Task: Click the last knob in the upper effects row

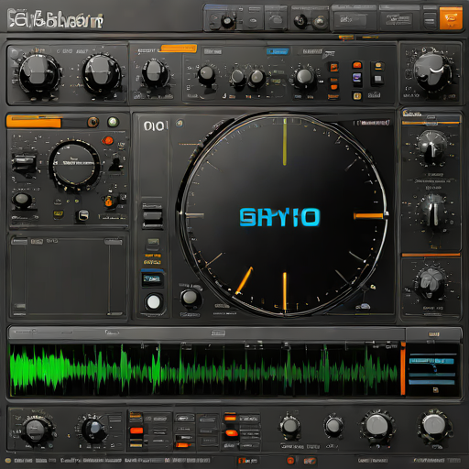Action: coord(304,77)
